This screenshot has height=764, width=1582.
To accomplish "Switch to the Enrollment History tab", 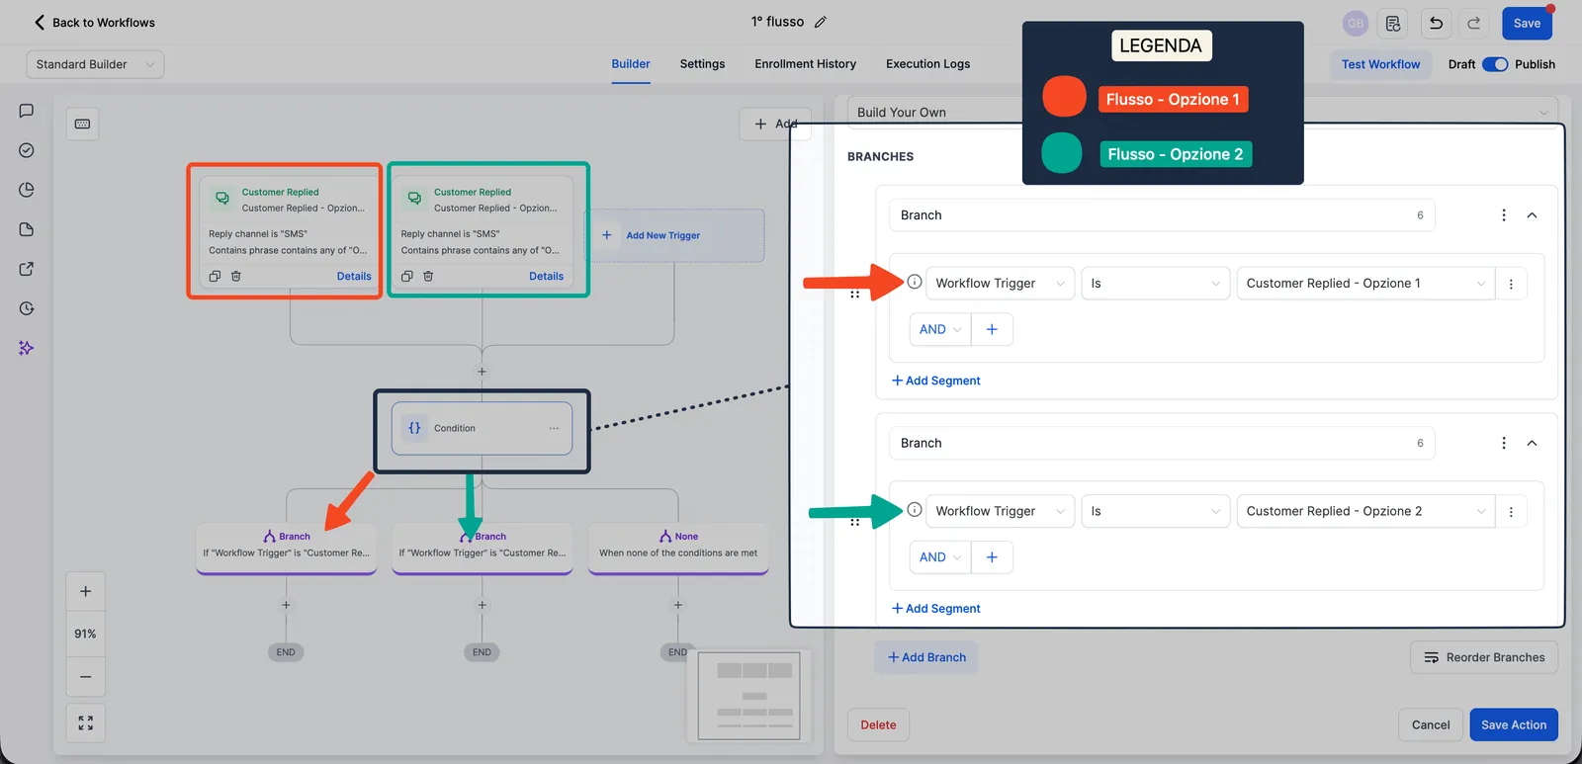I will click(805, 64).
